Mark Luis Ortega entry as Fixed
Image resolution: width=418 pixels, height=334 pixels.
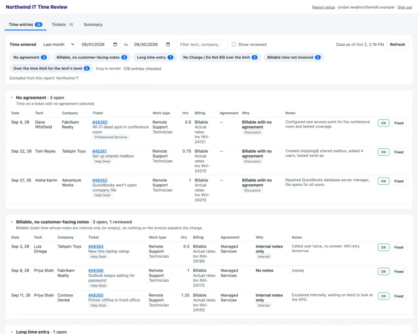[398, 247]
